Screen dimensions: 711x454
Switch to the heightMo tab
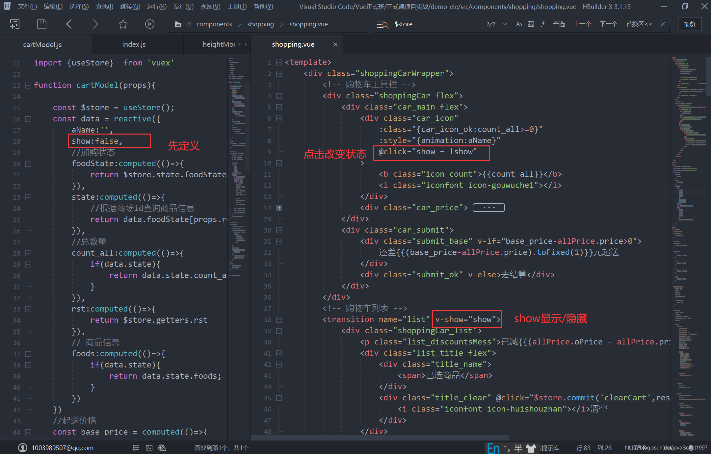pos(219,44)
